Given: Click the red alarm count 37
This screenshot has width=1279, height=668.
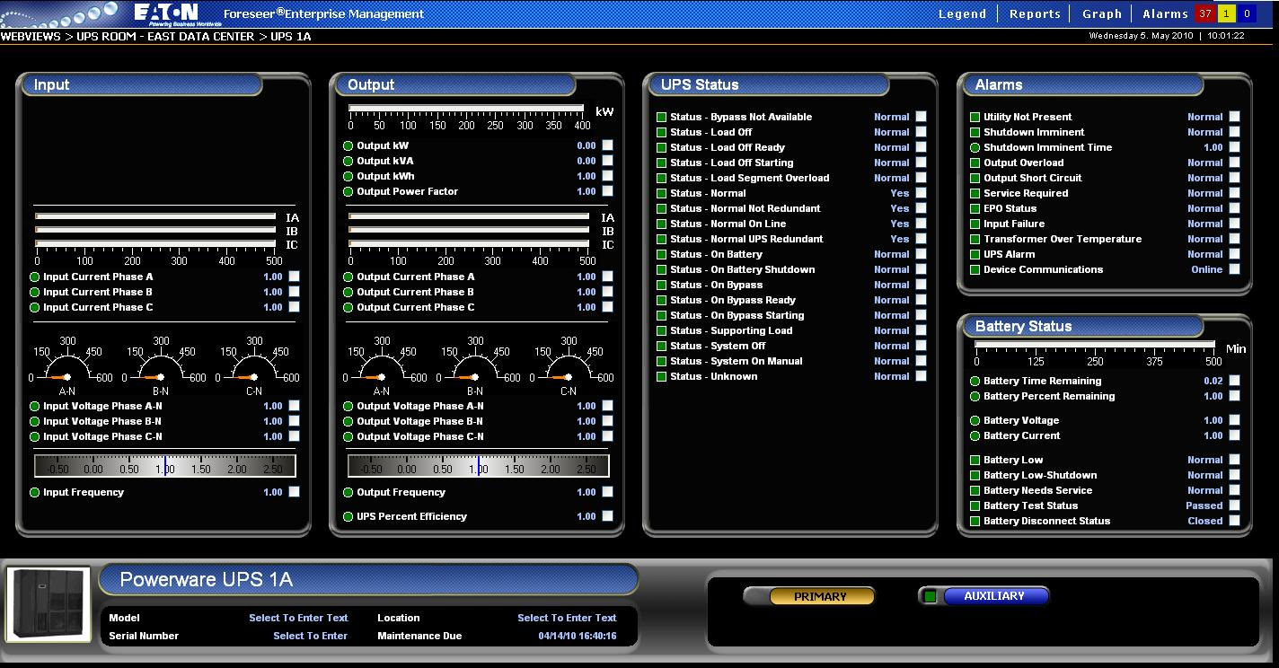Looking at the screenshot, I should pos(1204,13).
